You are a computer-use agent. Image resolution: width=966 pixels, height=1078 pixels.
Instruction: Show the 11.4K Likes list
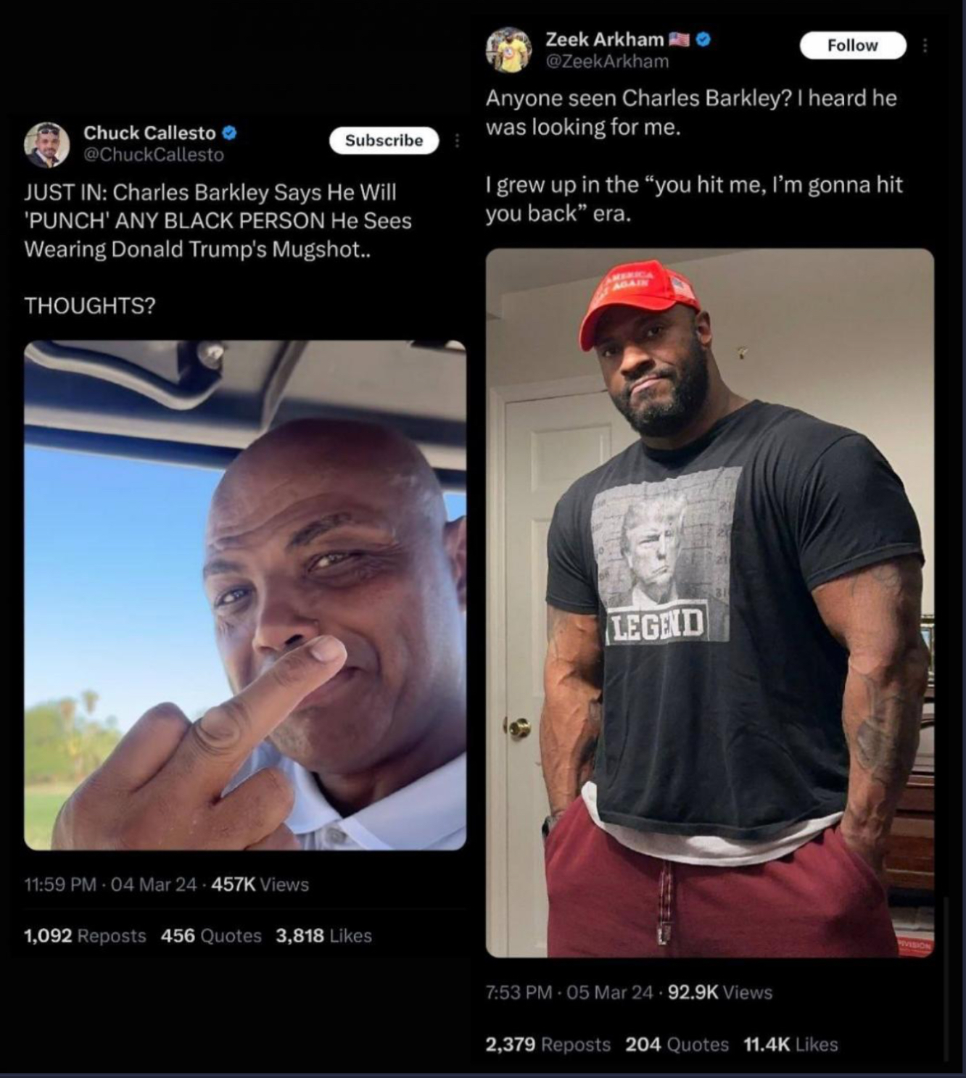point(790,1045)
